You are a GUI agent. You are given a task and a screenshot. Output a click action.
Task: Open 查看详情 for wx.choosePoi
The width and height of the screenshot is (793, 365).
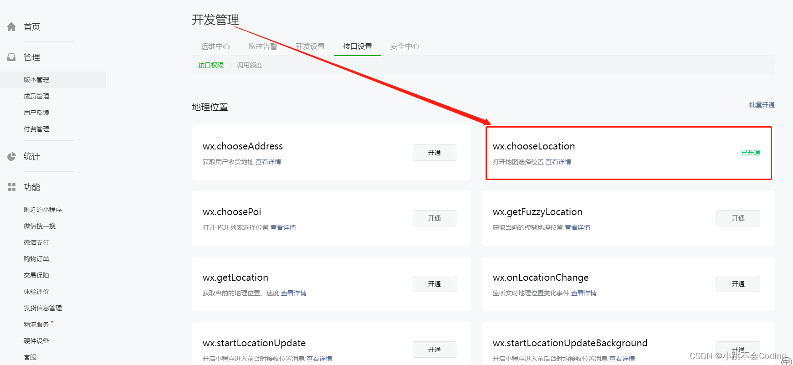[x=283, y=227]
